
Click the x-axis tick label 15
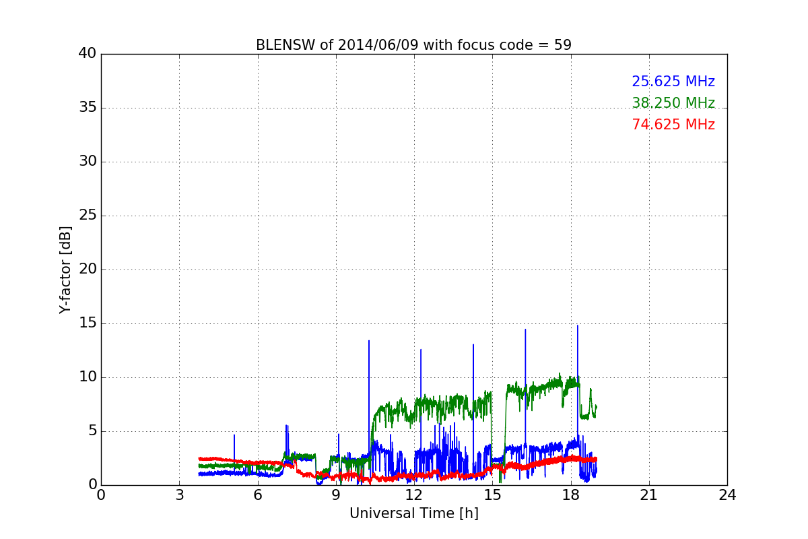click(492, 495)
